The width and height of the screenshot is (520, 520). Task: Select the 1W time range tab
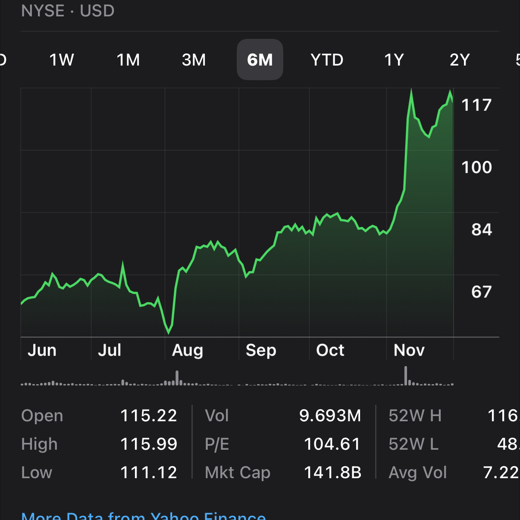coord(62,60)
